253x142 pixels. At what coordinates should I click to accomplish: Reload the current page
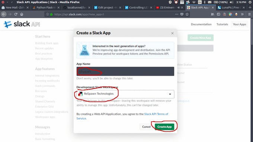pyautogui.click(x=16, y=14)
